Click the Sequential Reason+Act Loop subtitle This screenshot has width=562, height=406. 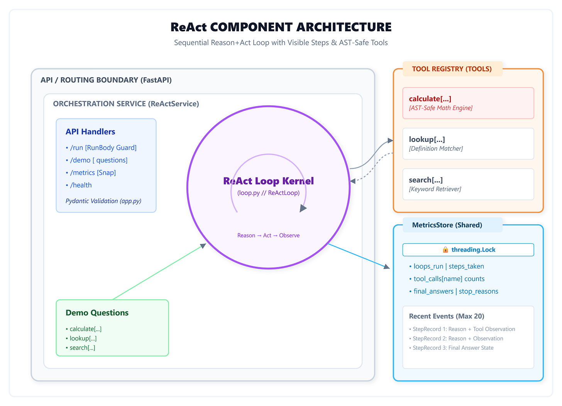(281, 42)
